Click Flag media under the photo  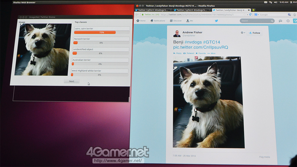point(265,157)
